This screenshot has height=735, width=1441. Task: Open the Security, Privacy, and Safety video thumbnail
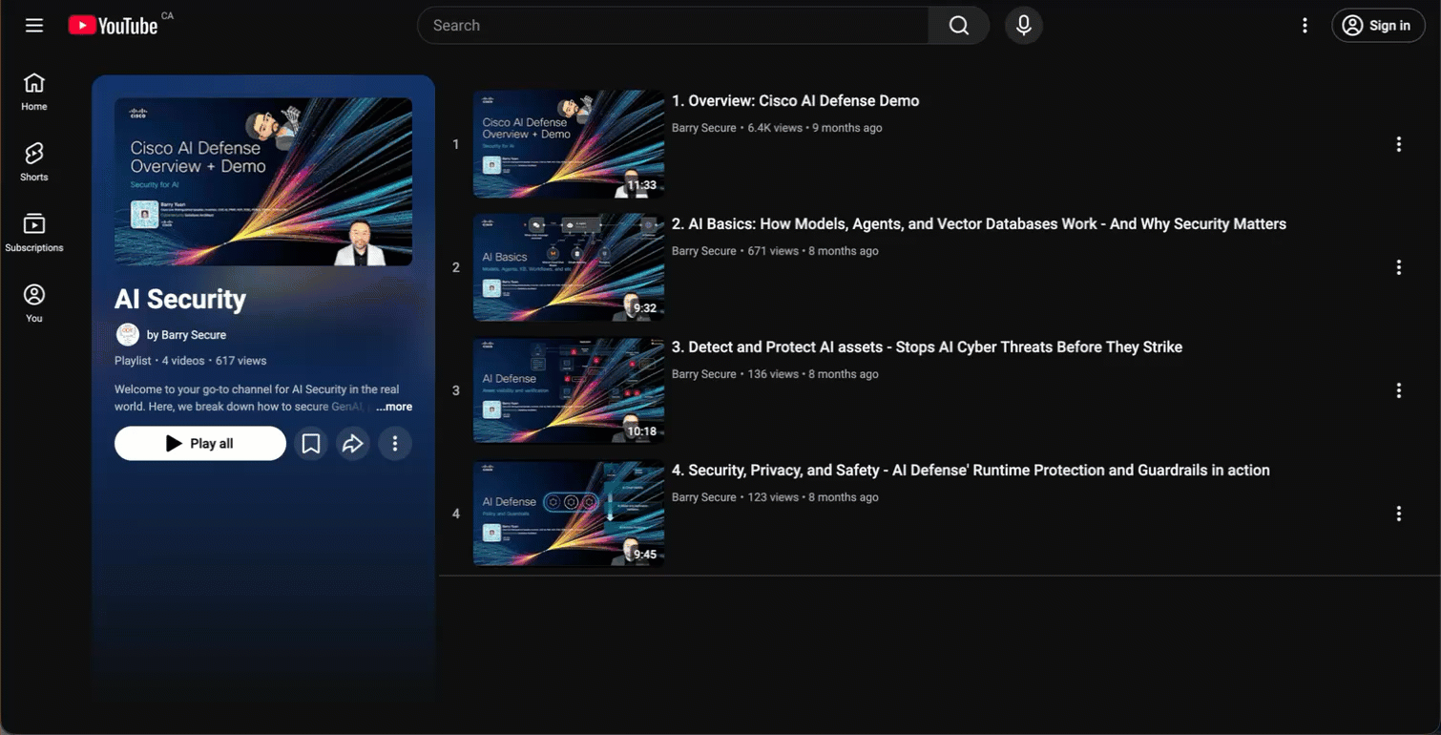[x=569, y=514]
